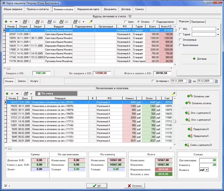224x191 pixels.
Task: Select the Подразделения radio button
Action: pos(154,22)
